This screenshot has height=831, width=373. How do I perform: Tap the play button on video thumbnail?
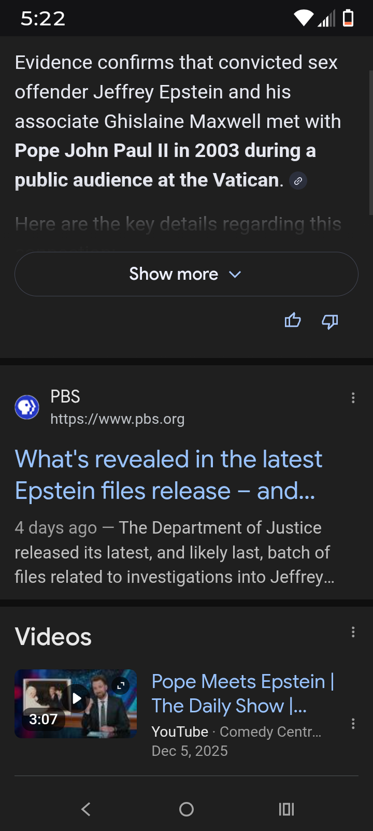coord(77,698)
